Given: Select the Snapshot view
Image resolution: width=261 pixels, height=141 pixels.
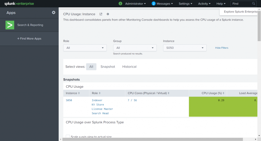Looking at the screenshot, I should pos(108,67).
